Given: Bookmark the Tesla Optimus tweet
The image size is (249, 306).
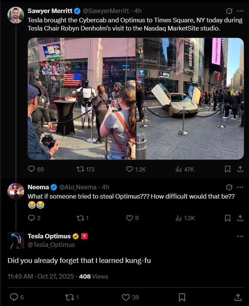Looking at the screenshot, I should [x=182, y=297].
